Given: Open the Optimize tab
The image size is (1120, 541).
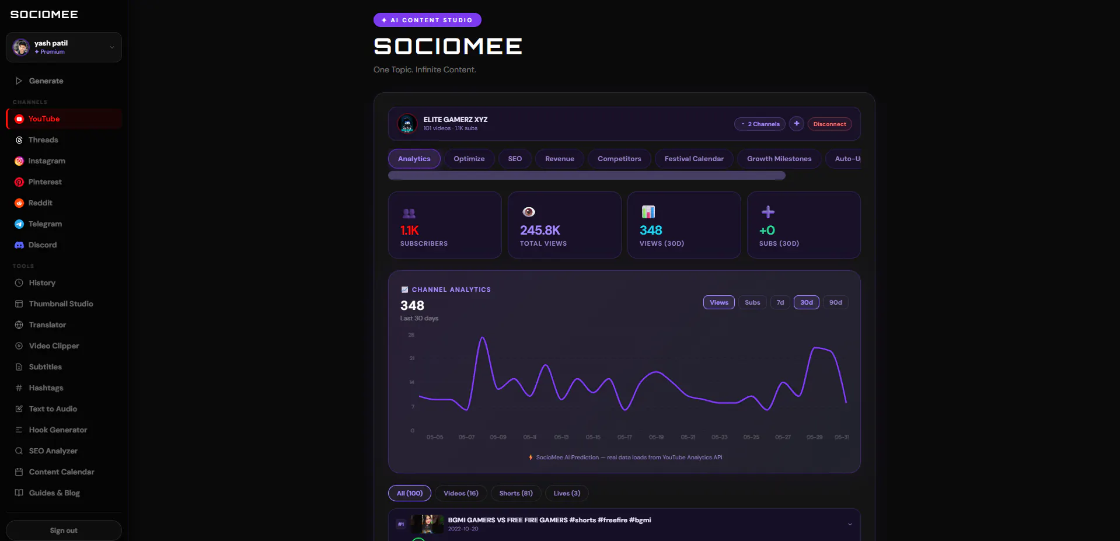Looking at the screenshot, I should pos(469,159).
